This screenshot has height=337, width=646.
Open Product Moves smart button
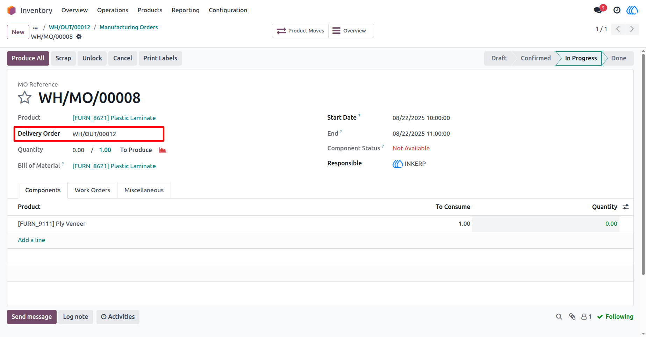click(300, 31)
